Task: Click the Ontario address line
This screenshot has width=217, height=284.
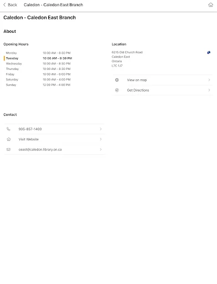Action: tap(117, 61)
